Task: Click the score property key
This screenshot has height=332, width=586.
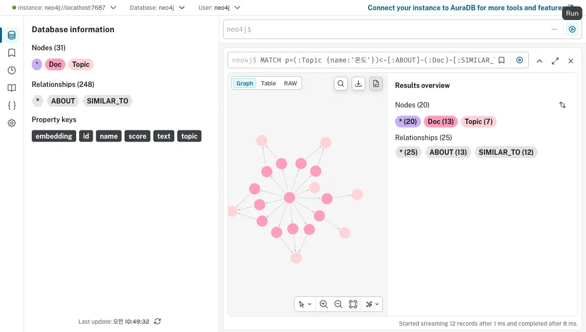Action: click(x=138, y=136)
